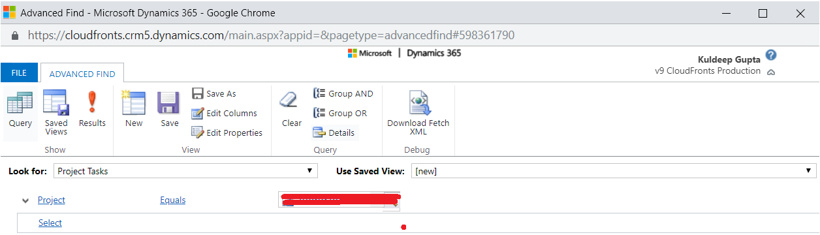
Task: Open the Query view icon
Action: [20, 111]
